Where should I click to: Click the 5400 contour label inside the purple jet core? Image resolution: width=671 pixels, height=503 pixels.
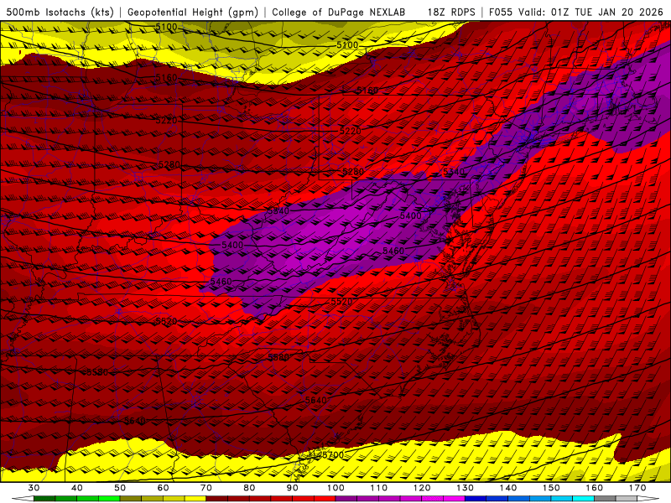[x=411, y=216]
